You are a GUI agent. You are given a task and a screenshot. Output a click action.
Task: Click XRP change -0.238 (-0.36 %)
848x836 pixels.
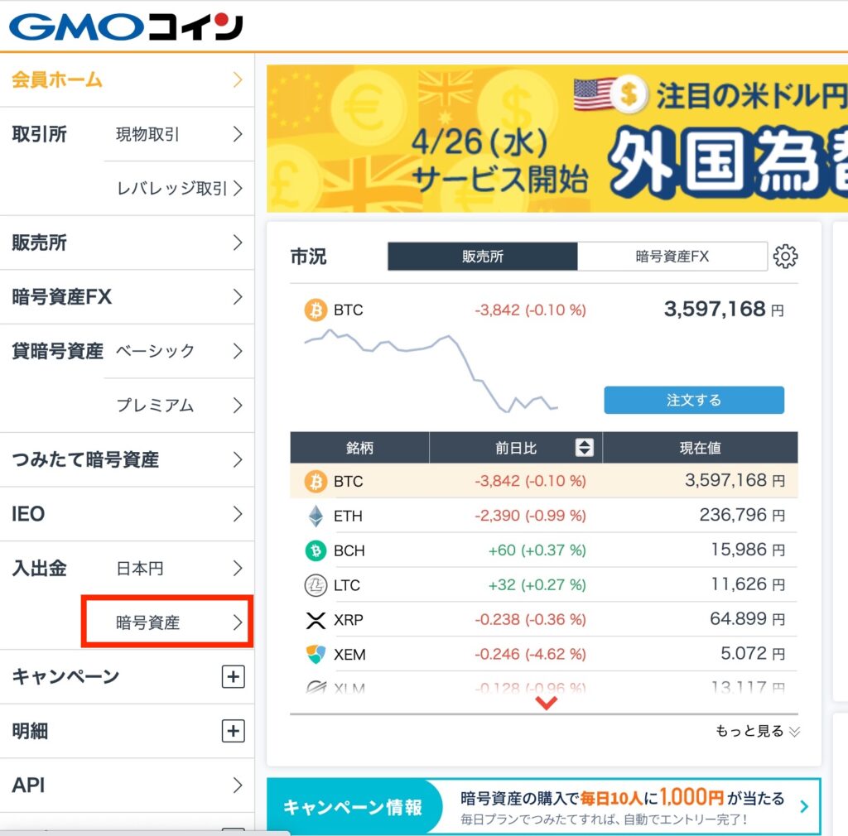[531, 619]
